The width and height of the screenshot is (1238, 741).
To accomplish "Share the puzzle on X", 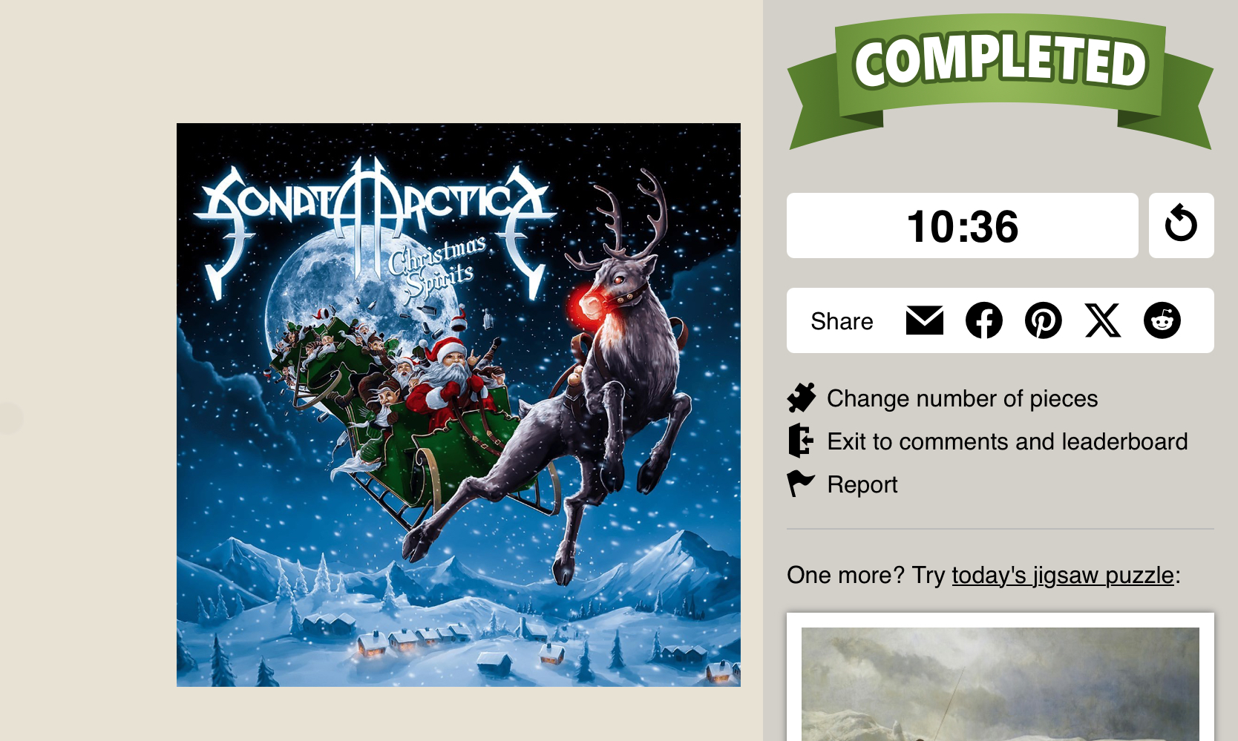I will [1103, 320].
